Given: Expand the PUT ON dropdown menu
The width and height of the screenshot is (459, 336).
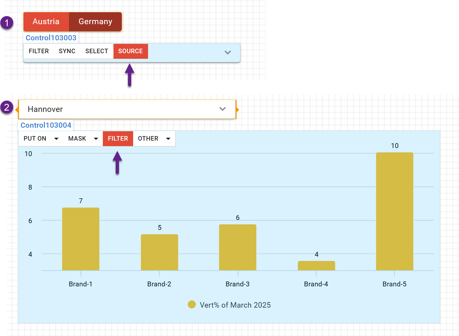Looking at the screenshot, I should click(x=56, y=139).
